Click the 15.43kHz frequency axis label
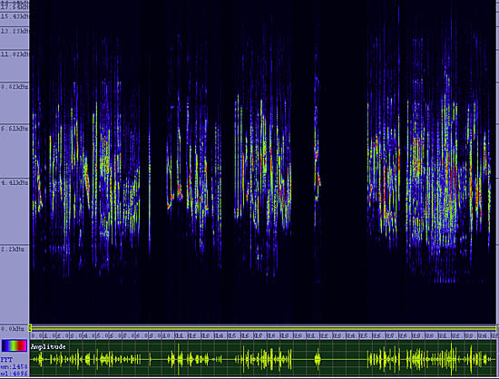This screenshot has height=379, width=499. (15, 16)
